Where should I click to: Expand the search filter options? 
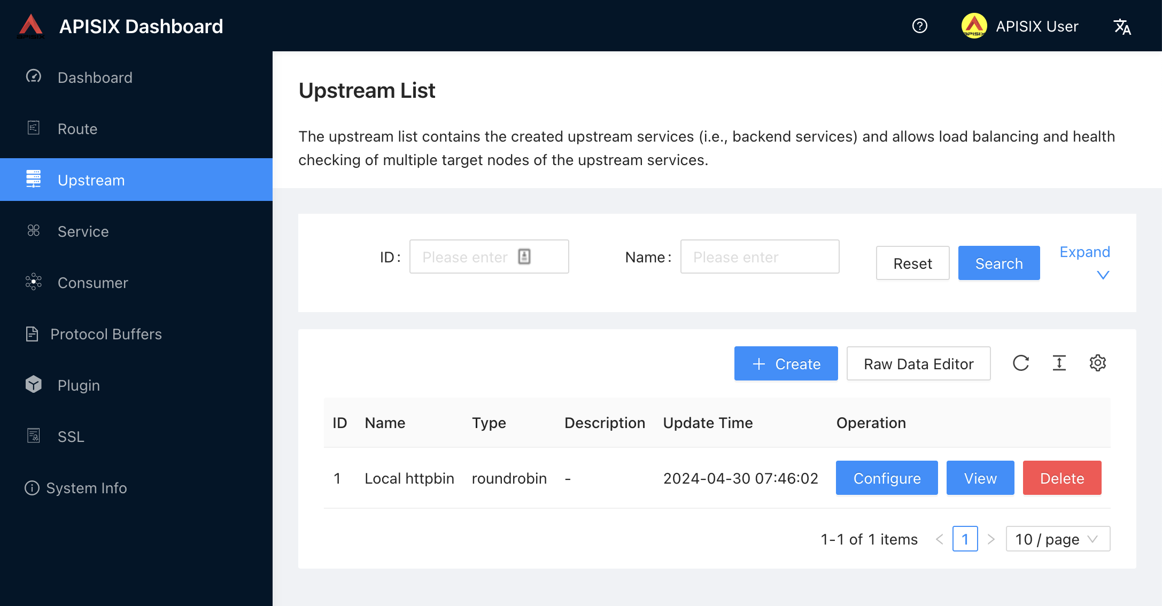tap(1085, 262)
